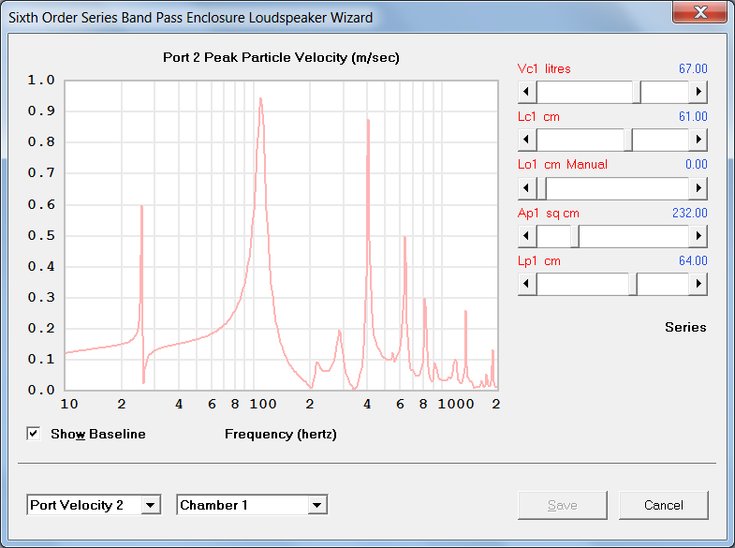This screenshot has height=548, width=735.
Task: Click the Vc1 value 67.00
Action: 693,69
